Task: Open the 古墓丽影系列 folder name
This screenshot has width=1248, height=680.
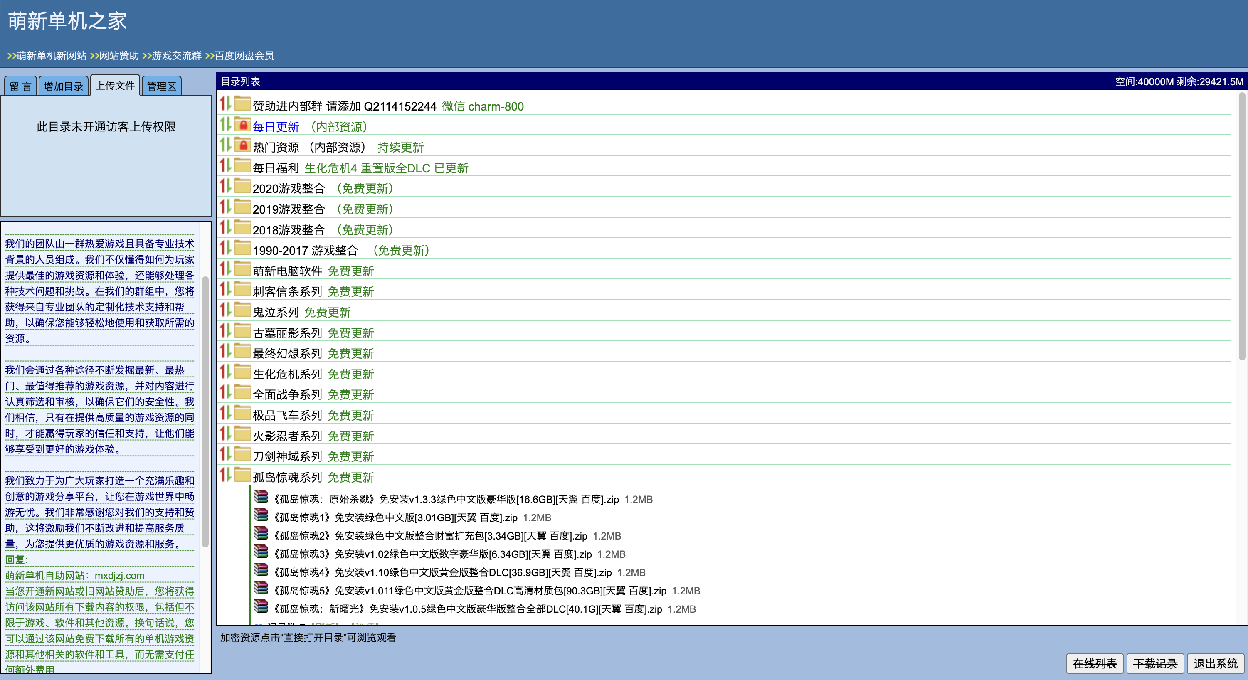Action: [287, 333]
